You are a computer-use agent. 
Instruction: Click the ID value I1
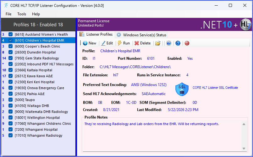pyautogui.click(x=94, y=58)
